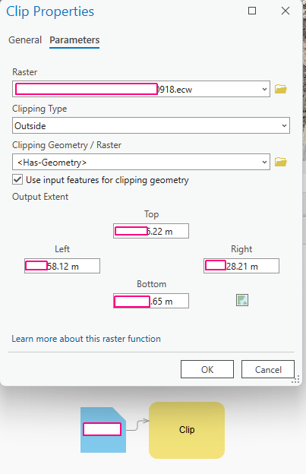Viewport: 306px width, 474px height.
Task: Open the Clipping Type Outside dropdown
Action: pyautogui.click(x=151, y=125)
